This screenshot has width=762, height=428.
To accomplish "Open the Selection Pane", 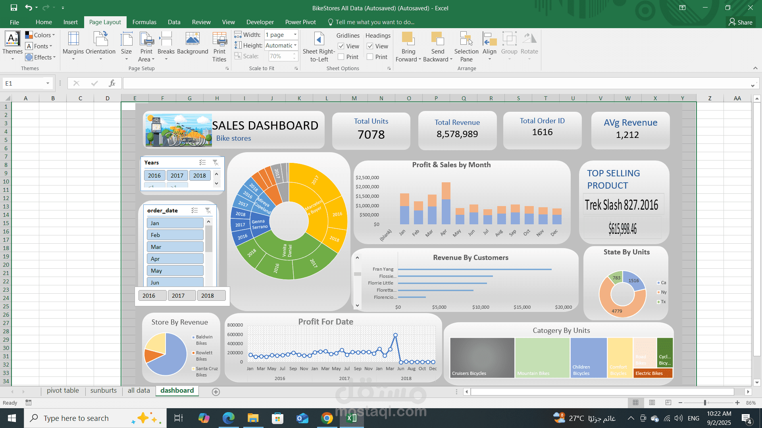I will [466, 47].
